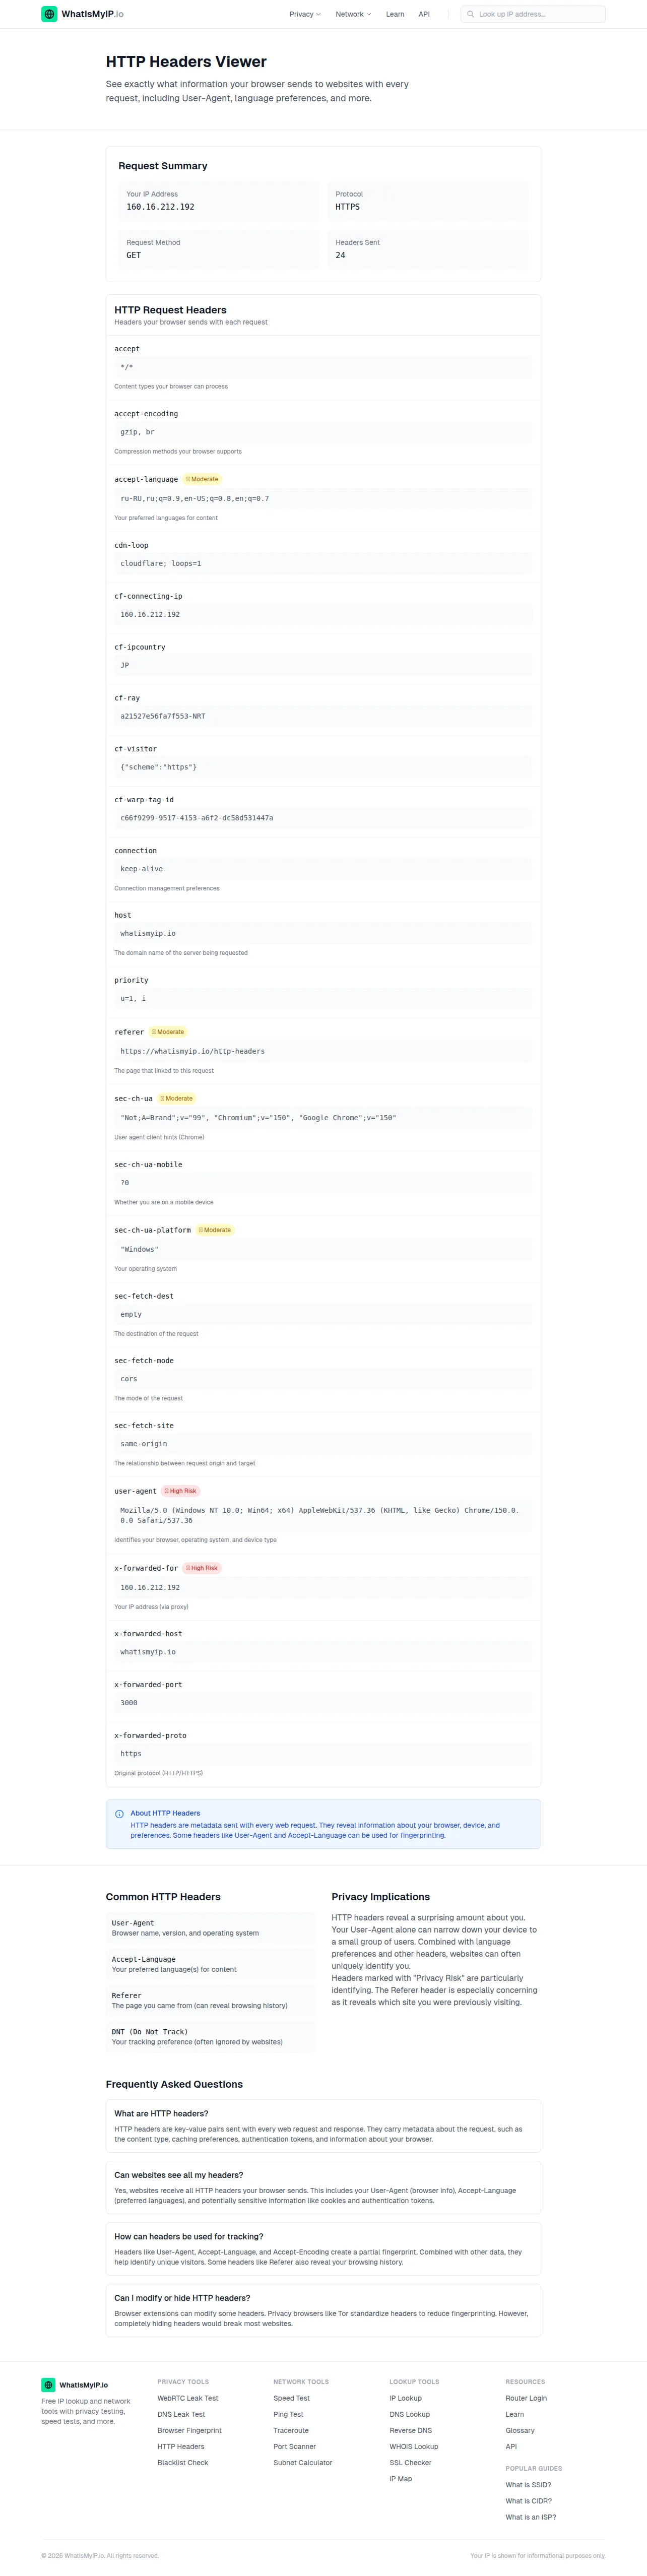The height and width of the screenshot is (2576, 647).
Task: Click the High Risk badge next to user-agent
Action: click(x=181, y=1491)
